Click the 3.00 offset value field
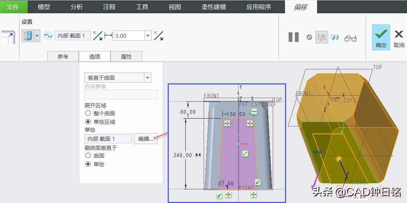 (129, 36)
